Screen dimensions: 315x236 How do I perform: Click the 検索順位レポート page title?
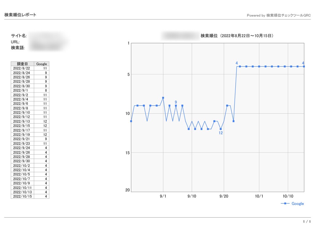(x=20, y=15)
